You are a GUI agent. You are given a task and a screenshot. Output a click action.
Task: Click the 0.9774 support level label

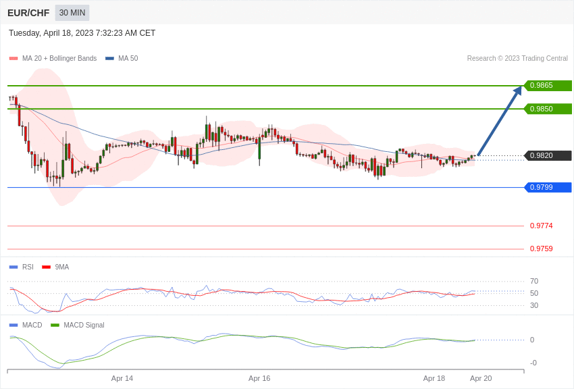[541, 226]
